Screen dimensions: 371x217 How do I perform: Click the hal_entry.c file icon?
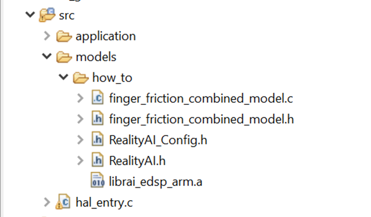pos(64,202)
